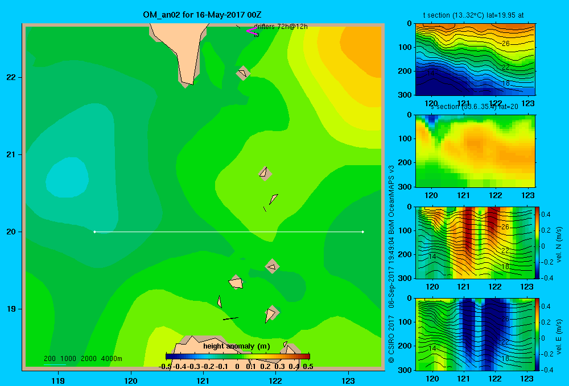This screenshot has height=386, width=569.
Task: Click contour label 18 in vel. E panel
Action: (x=505, y=358)
